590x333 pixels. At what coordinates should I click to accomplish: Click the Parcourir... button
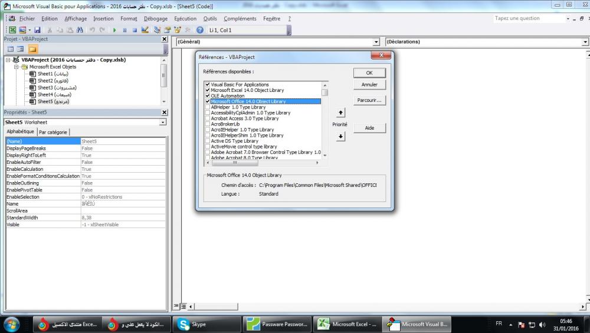point(369,100)
